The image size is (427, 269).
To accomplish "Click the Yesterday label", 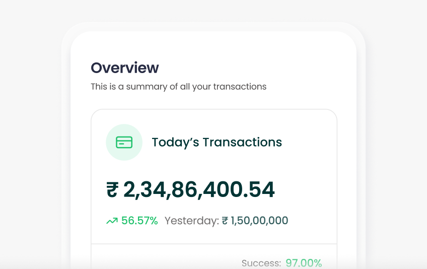I will pyautogui.click(x=191, y=221).
